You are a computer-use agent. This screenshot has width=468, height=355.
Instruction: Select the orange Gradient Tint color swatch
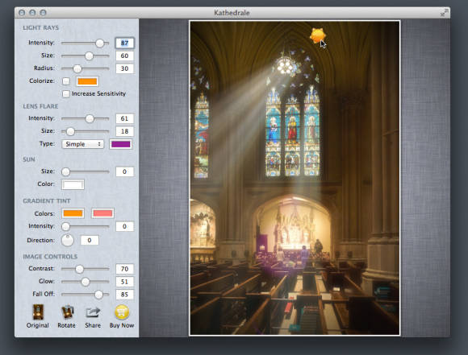(73, 213)
